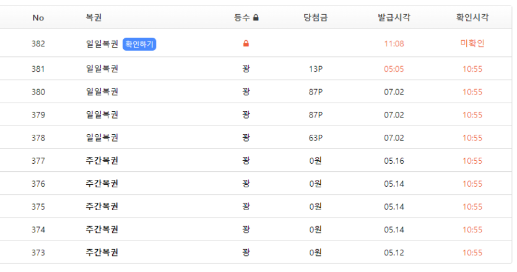Click the 05:05 issue time
517x272 pixels.
[394, 69]
